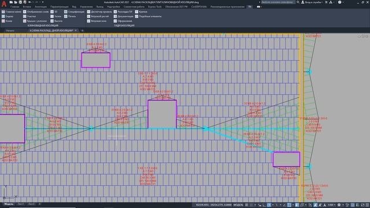This screenshot has height=208, width=370.
Task: Click the Печать ribbon button
Action: click(x=70, y=16)
